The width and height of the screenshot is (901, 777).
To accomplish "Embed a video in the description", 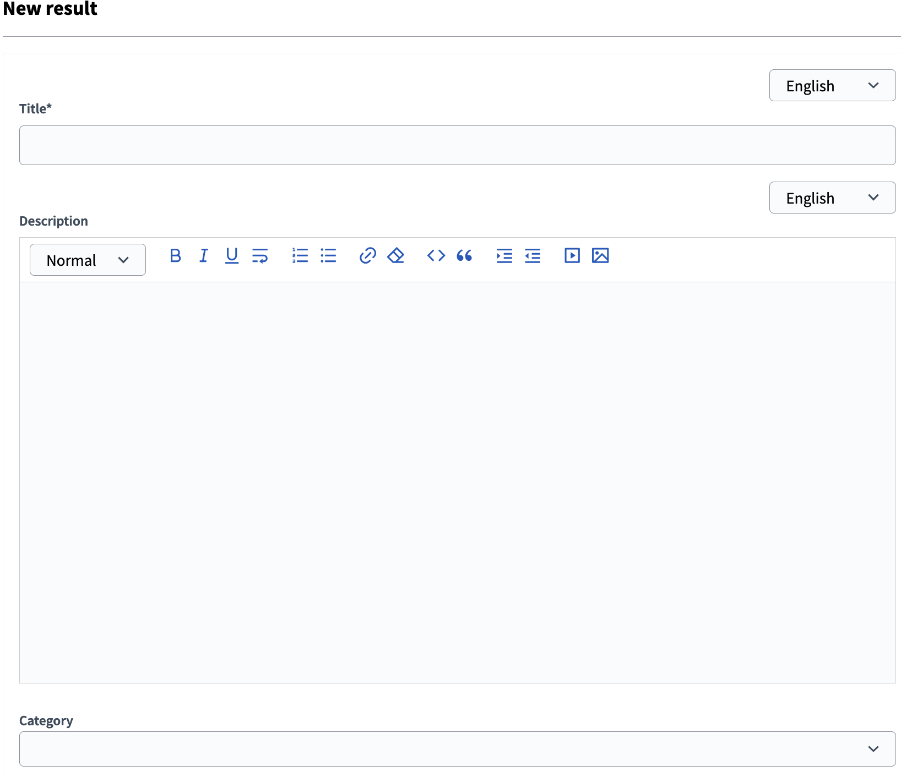I will point(572,256).
